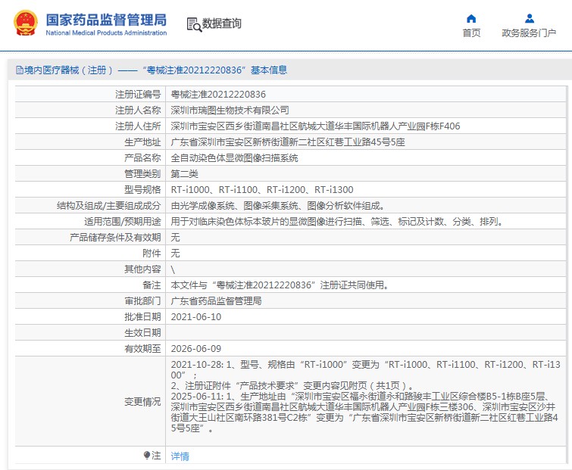Select model list RT-i1000、RT-i1100 value row
This screenshot has width=572, height=470.
click(262, 189)
